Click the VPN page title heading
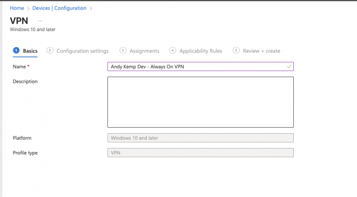Screen dimensions: 357x197 (19, 20)
